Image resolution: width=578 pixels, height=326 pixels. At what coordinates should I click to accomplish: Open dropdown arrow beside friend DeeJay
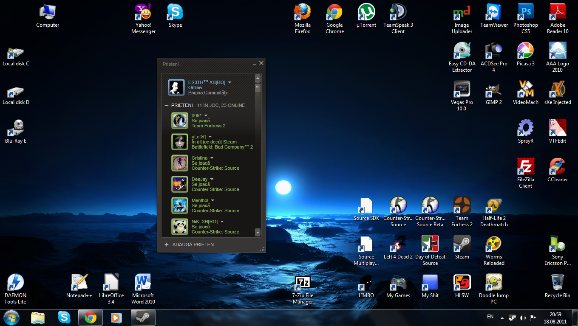(212, 179)
